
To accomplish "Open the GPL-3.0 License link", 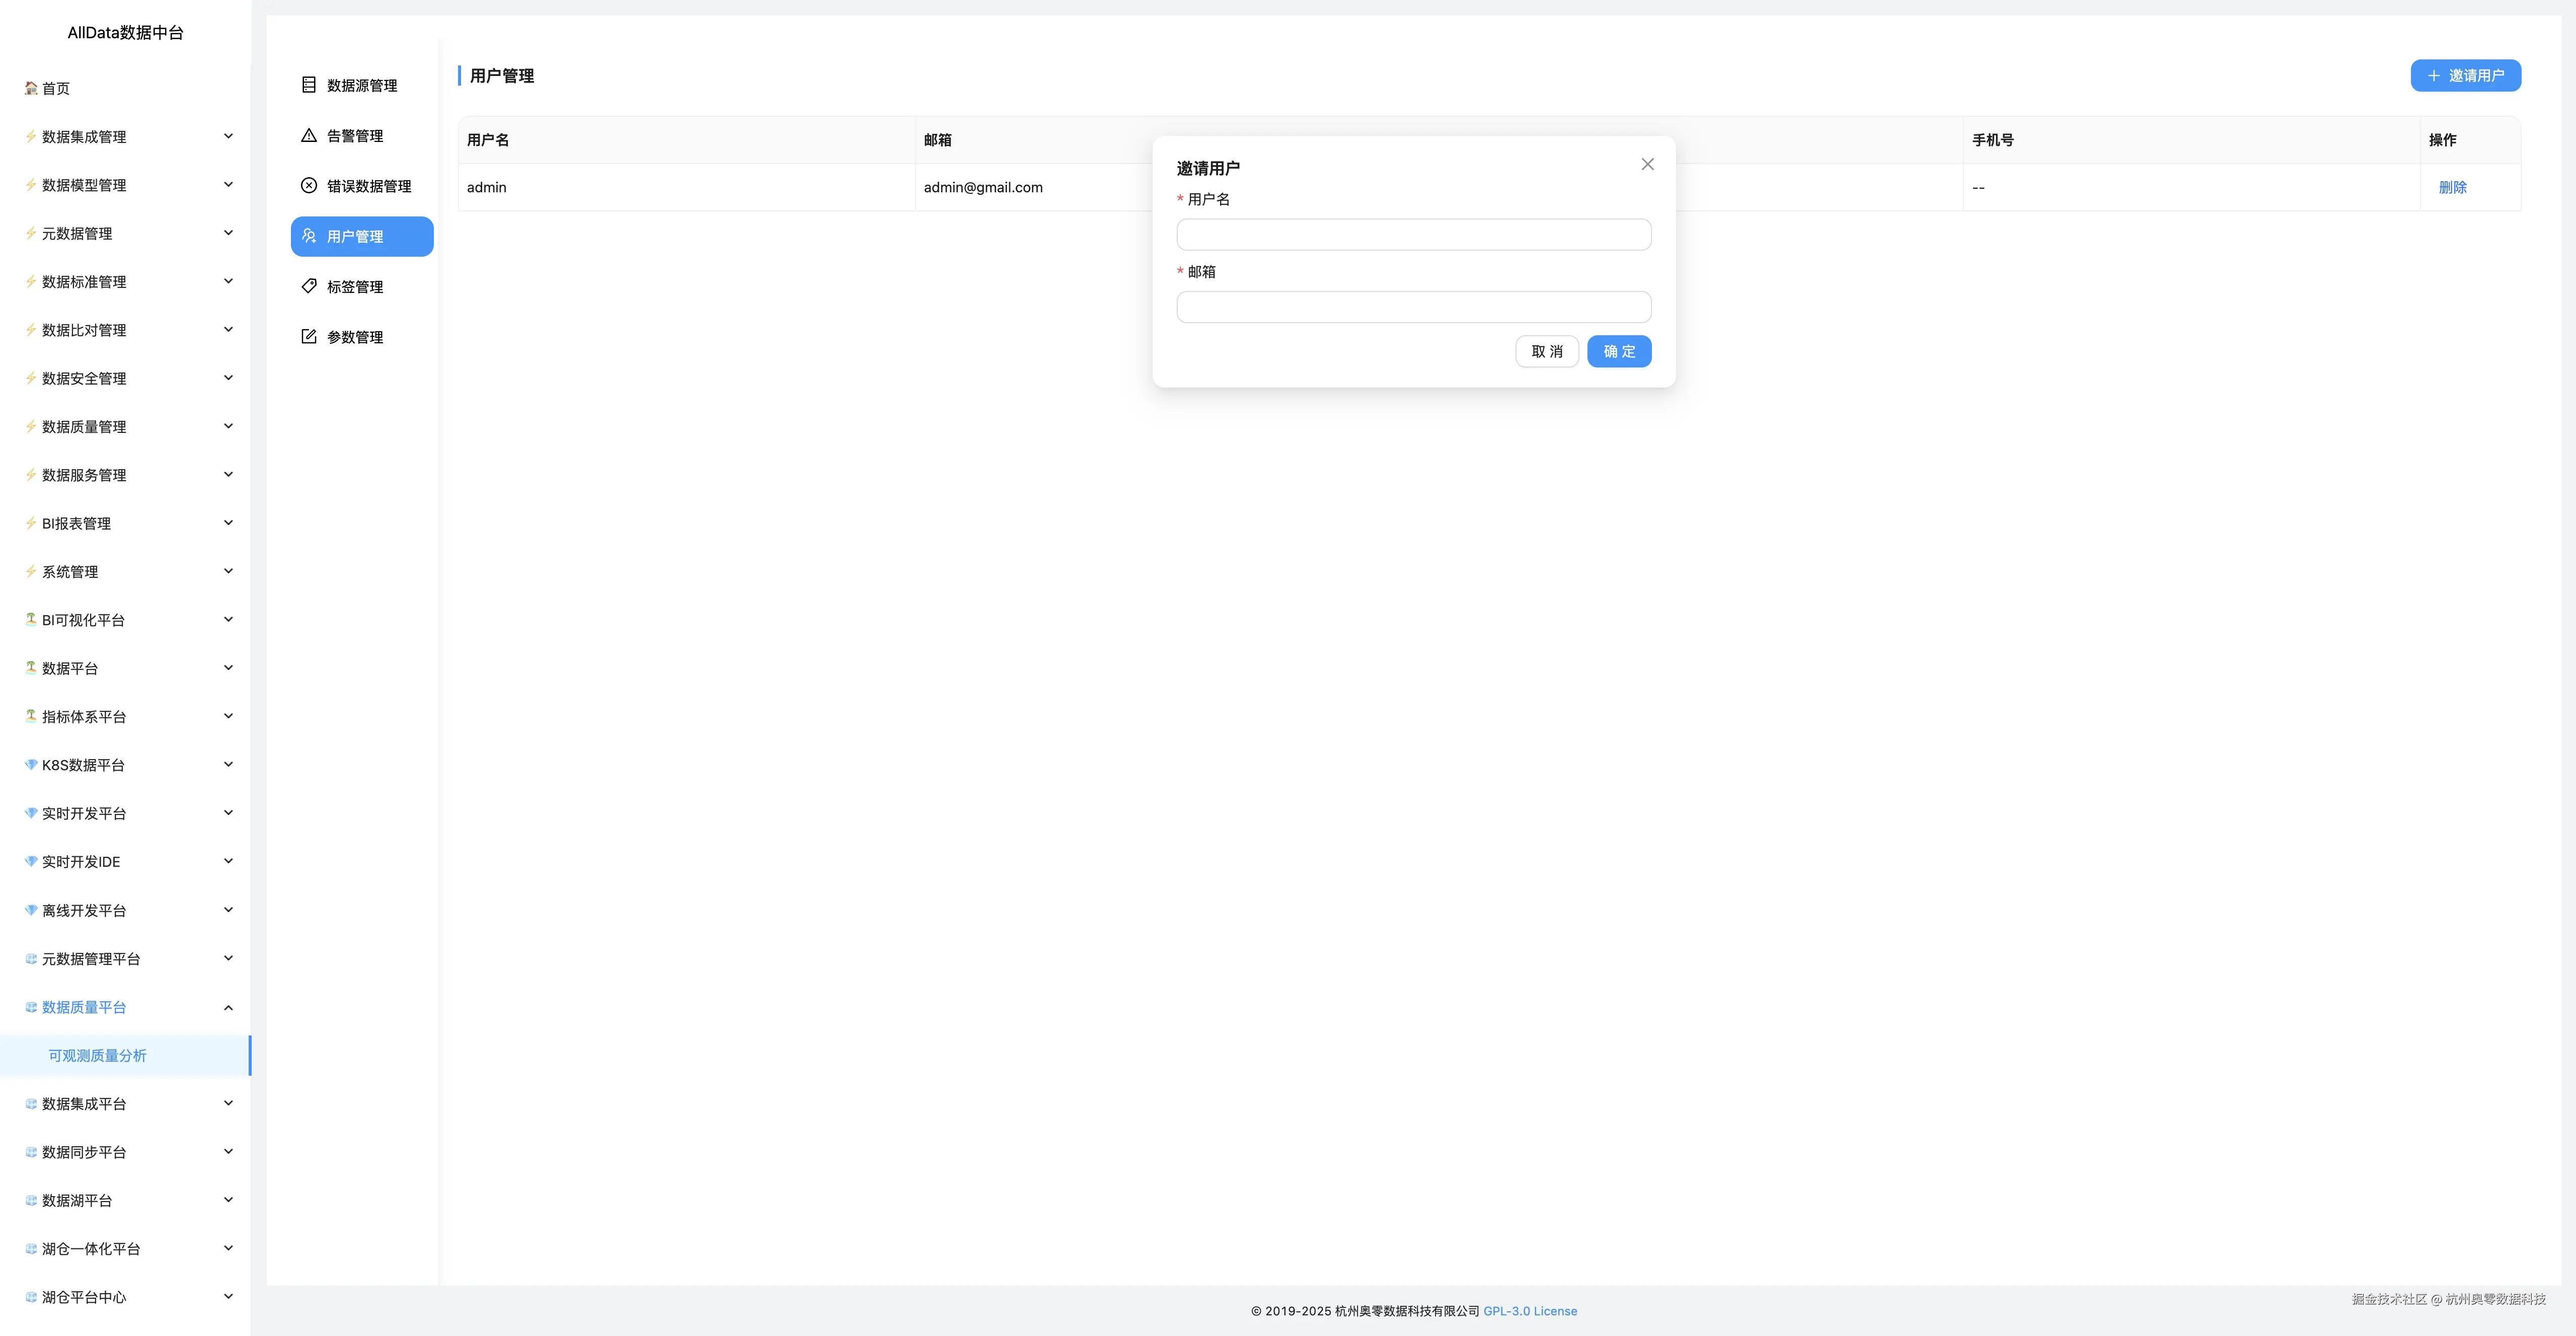I will pos(1530,1311).
